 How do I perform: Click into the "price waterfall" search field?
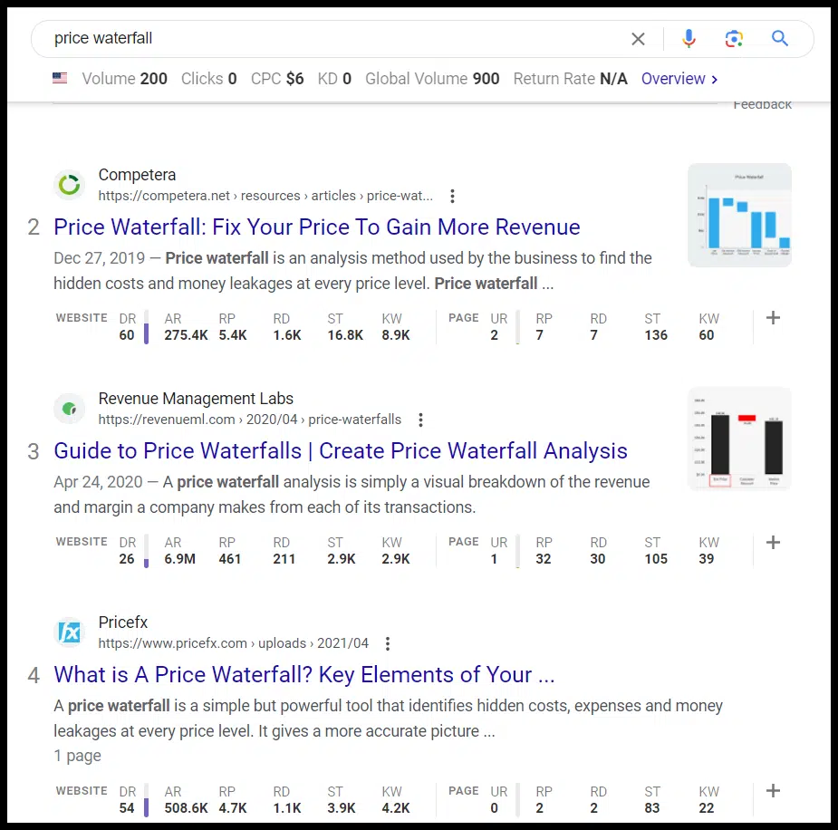pos(335,39)
